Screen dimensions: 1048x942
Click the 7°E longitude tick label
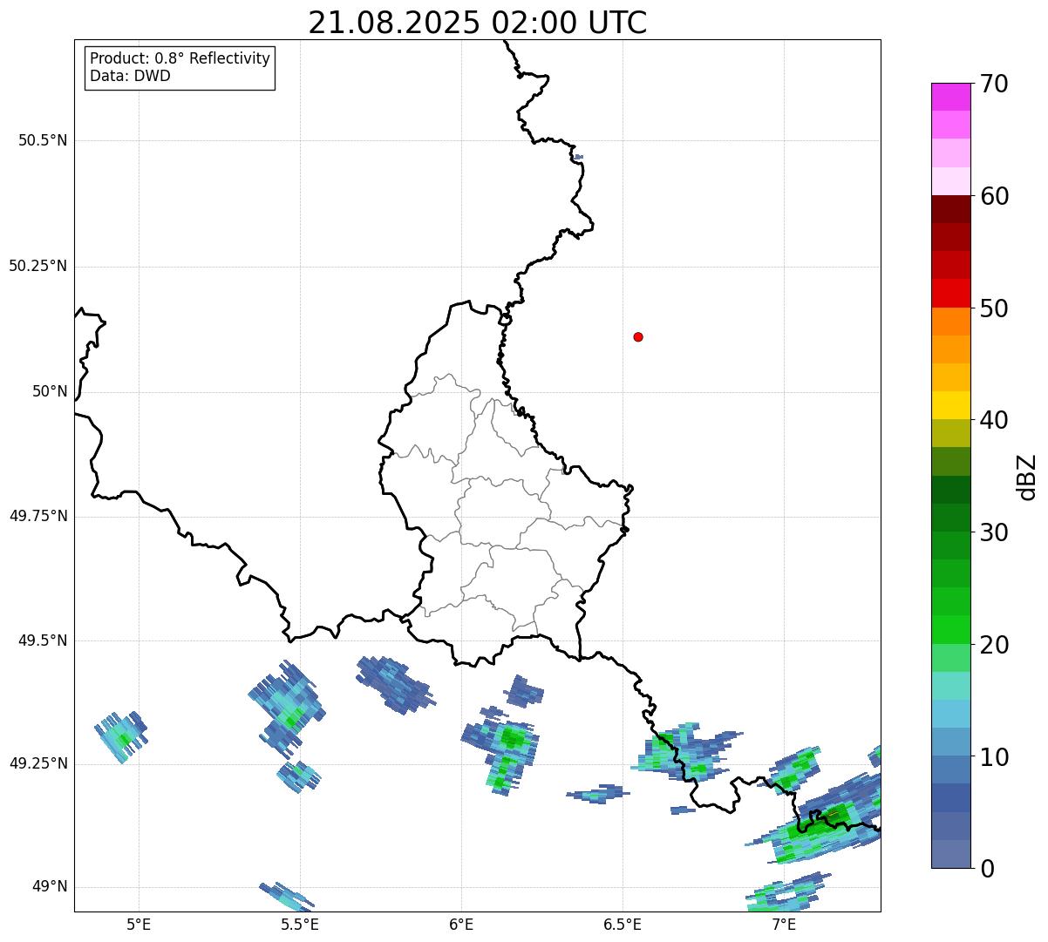pyautogui.click(x=784, y=924)
